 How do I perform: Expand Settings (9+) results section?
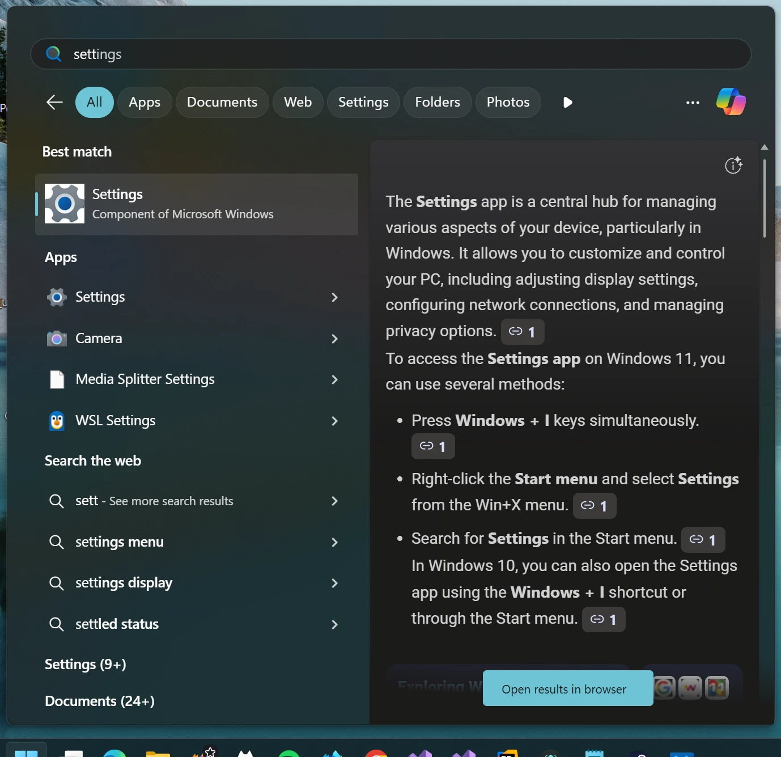(x=85, y=664)
